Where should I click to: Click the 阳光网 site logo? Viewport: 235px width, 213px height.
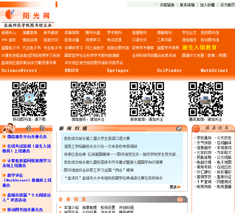(28, 18)
